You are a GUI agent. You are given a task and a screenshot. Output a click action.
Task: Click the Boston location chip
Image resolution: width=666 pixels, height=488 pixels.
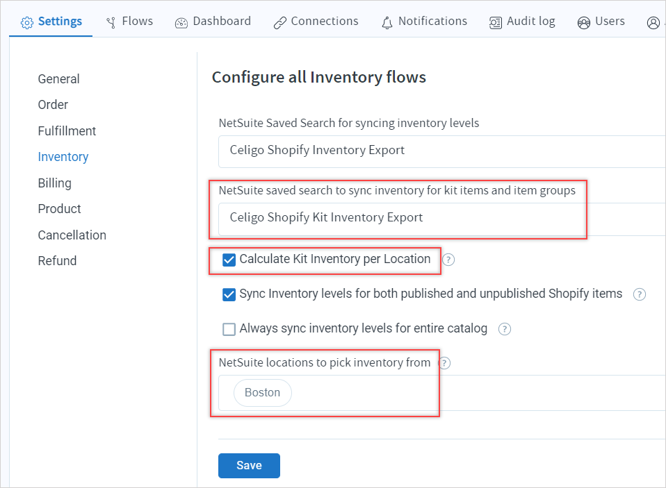[263, 393]
